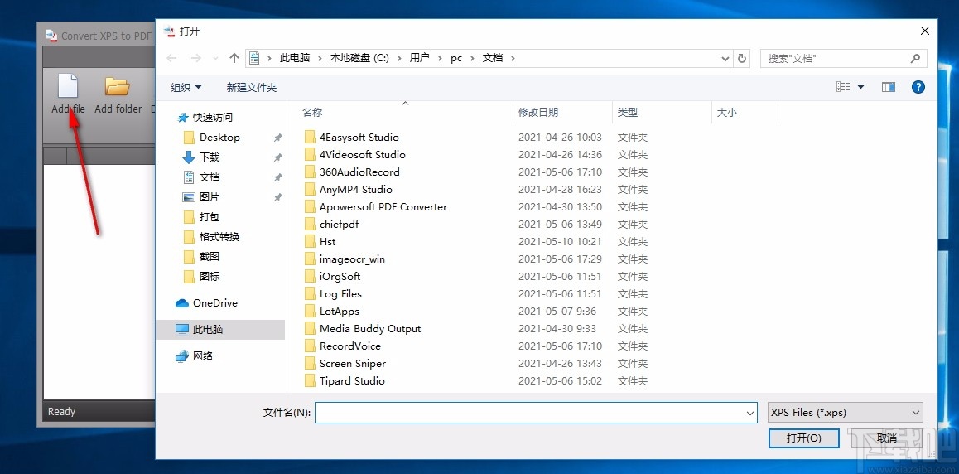This screenshot has height=474, width=959.
Task: Select the imageocr_win folder
Action: pos(352,259)
